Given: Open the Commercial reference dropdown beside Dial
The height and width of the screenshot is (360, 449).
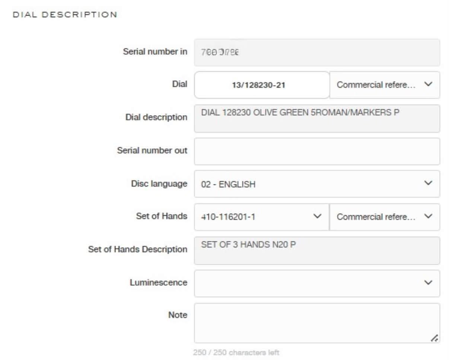Looking at the screenshot, I should coord(385,85).
